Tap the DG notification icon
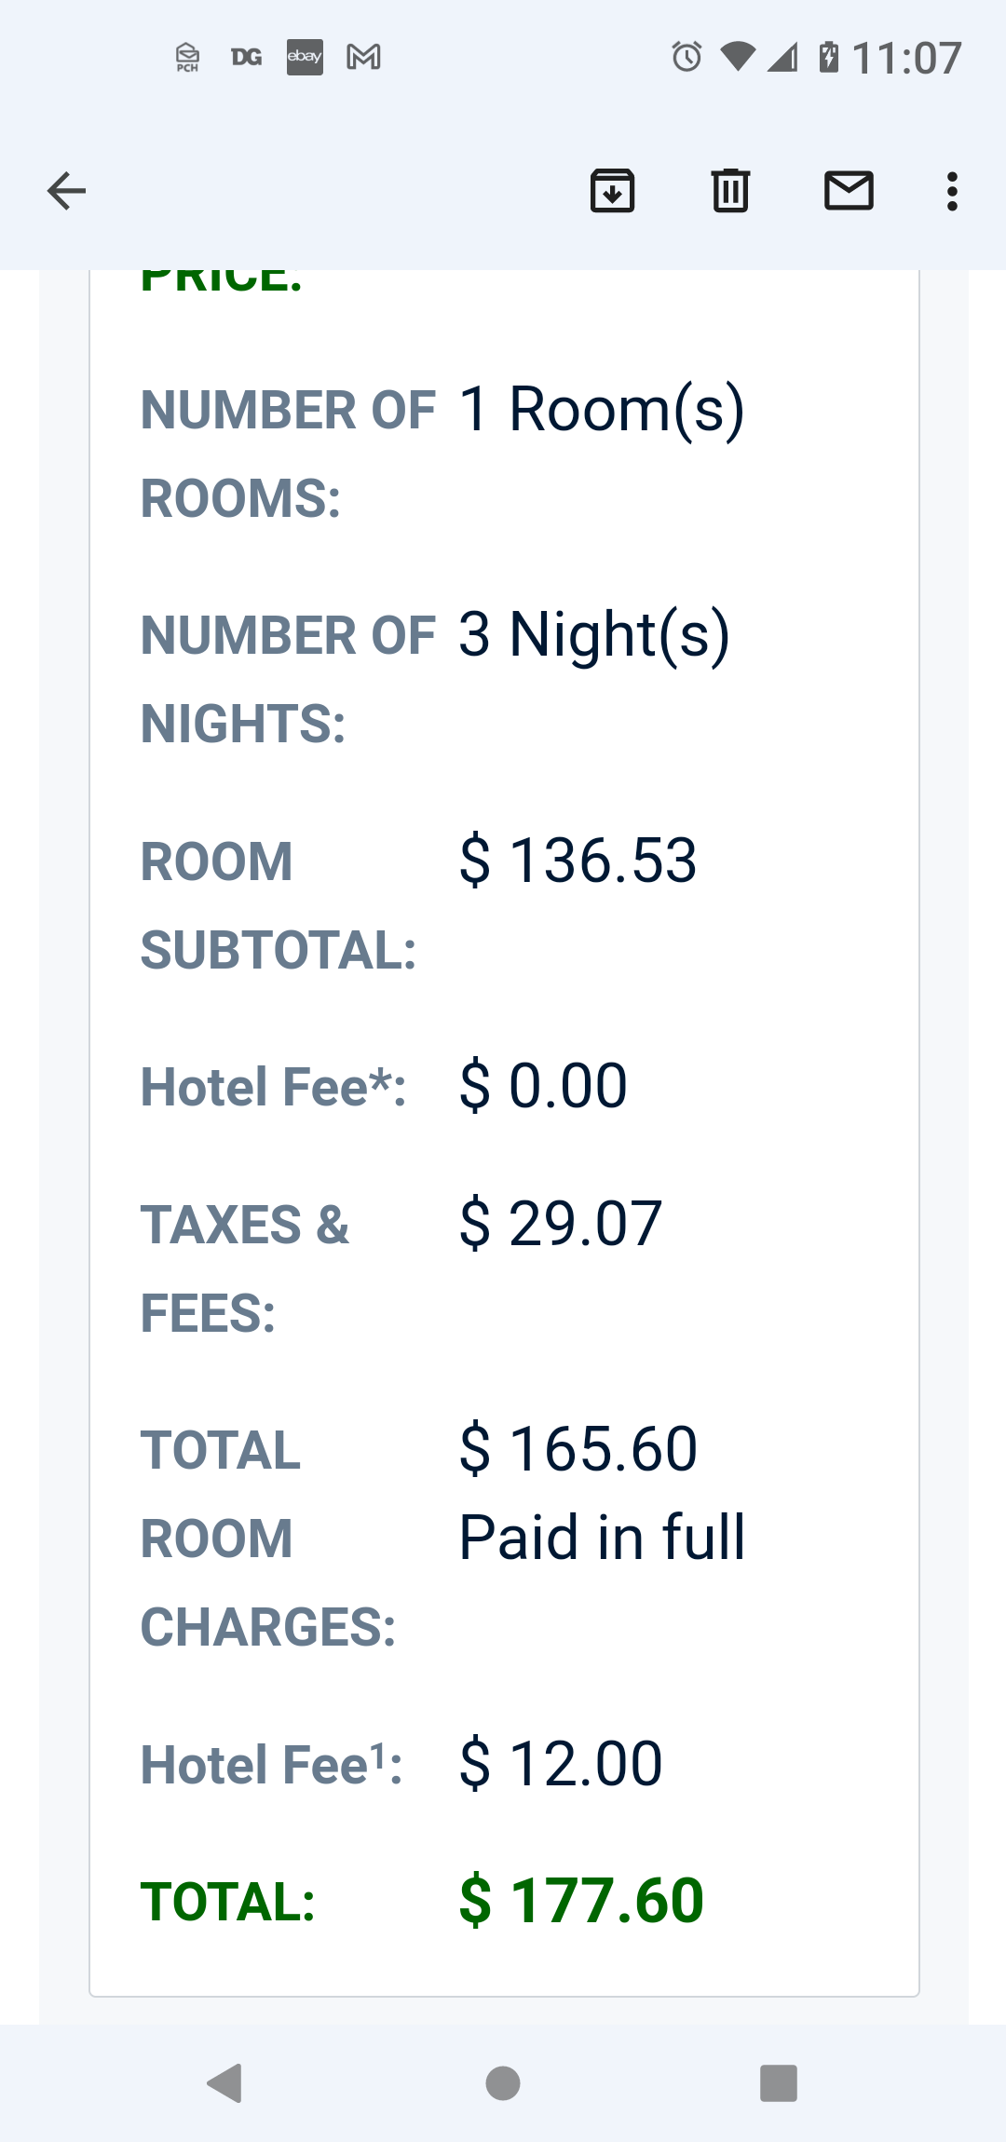The width and height of the screenshot is (1006, 2142). [x=246, y=58]
